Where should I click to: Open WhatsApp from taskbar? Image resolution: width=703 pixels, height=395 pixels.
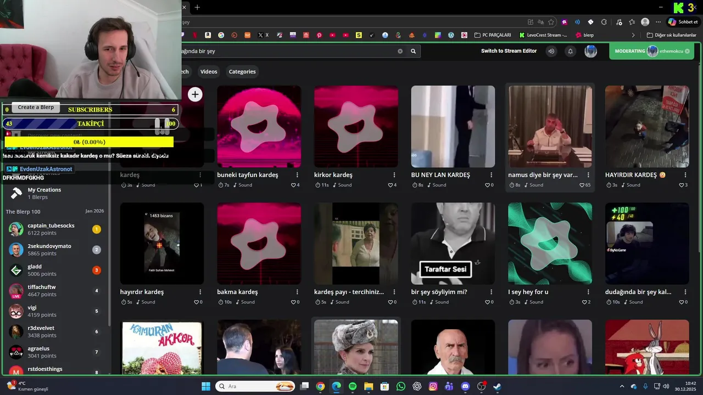(x=401, y=386)
